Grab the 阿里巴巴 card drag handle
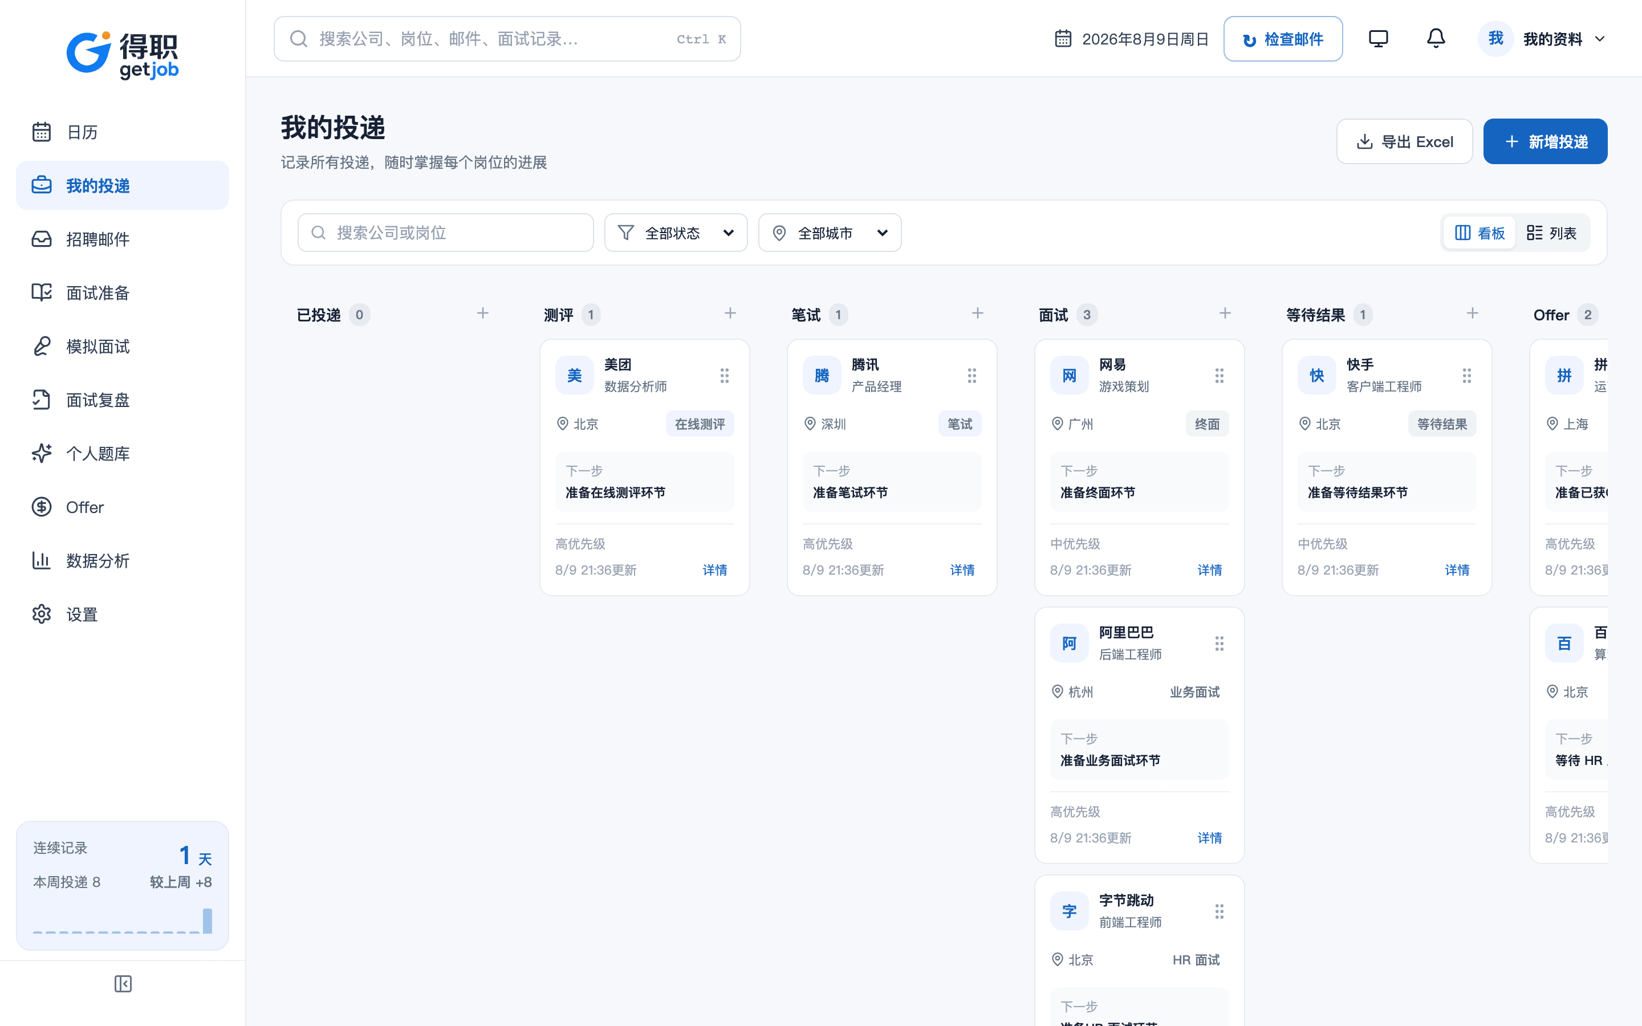The width and height of the screenshot is (1642, 1026). (x=1220, y=644)
